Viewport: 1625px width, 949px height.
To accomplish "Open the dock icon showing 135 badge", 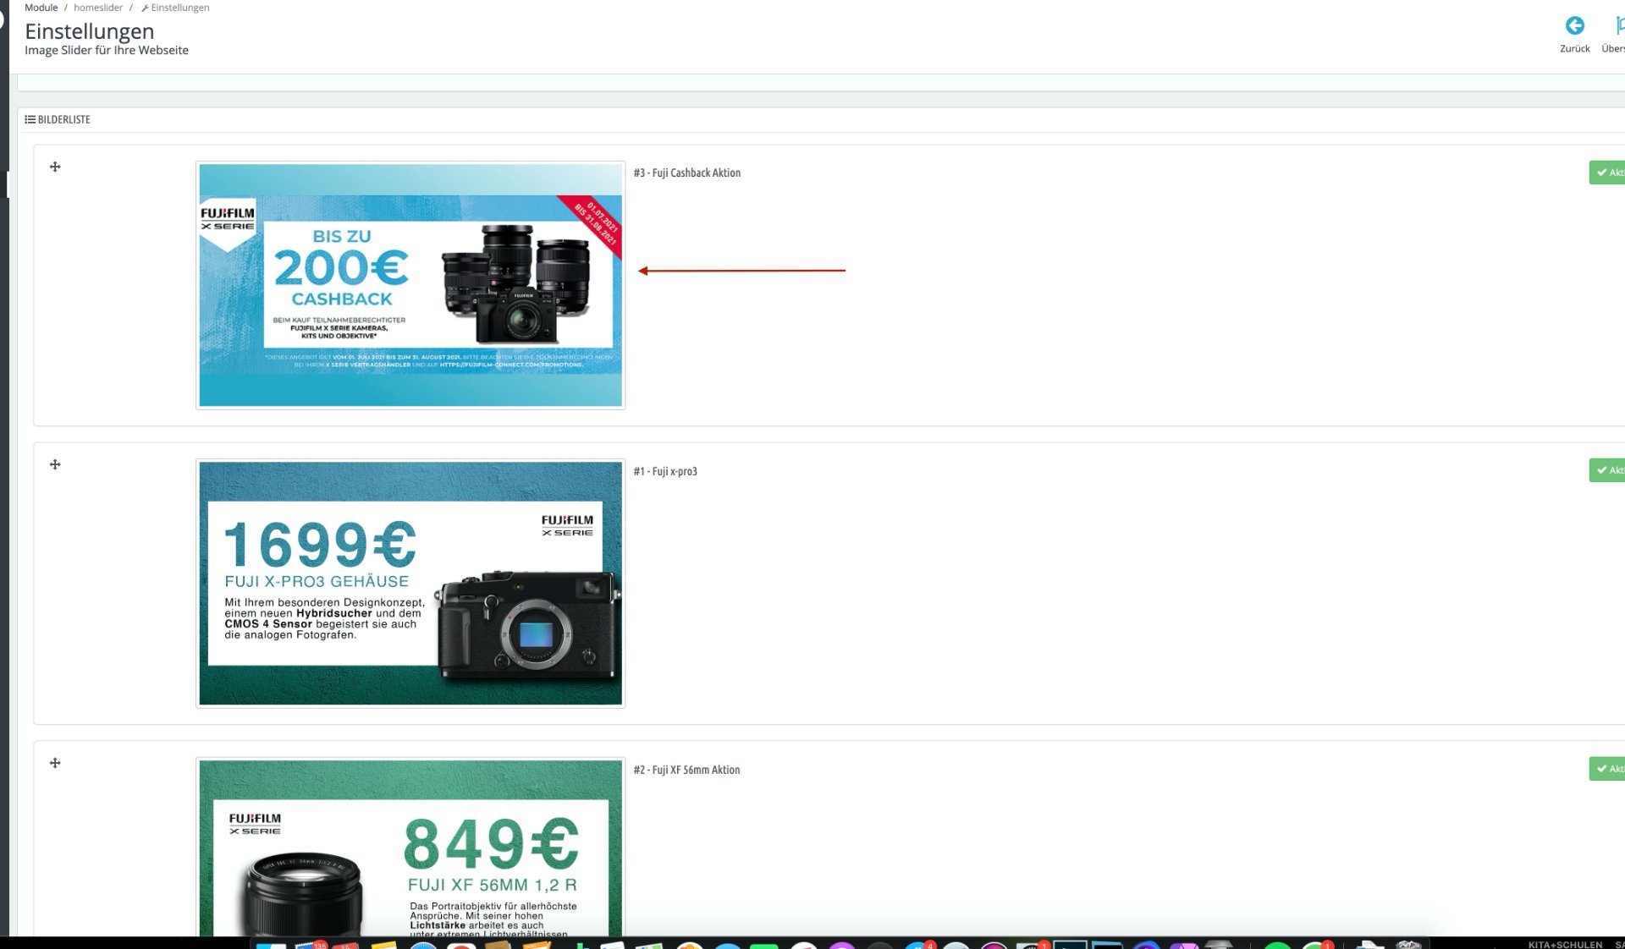I will pyautogui.click(x=310, y=945).
